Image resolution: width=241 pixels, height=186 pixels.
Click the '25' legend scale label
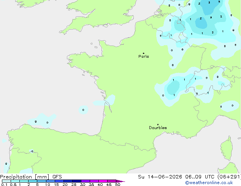(x=74, y=184)
